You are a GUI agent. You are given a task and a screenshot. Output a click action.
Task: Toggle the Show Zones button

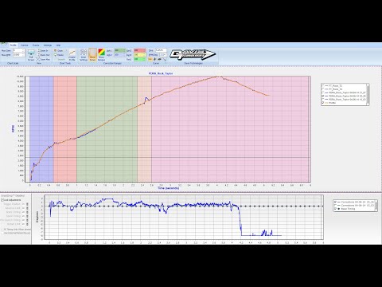pos(92,55)
